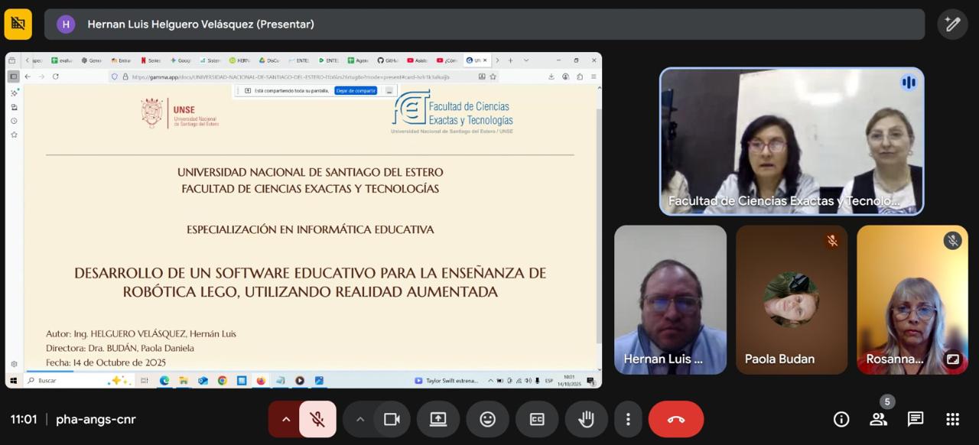
Task: Select Hernan Luis's video tile
Action: tap(670, 300)
